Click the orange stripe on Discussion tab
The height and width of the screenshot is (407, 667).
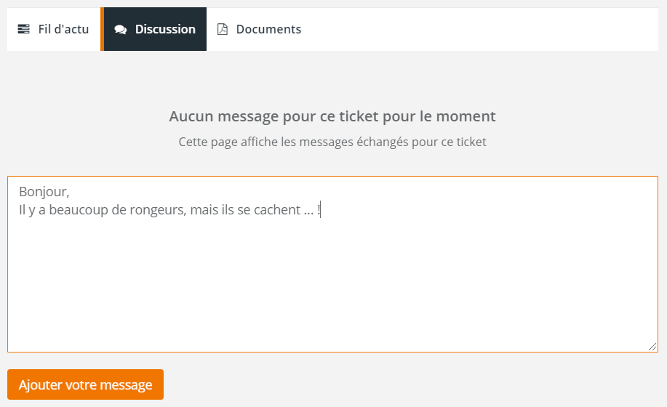pos(102,29)
